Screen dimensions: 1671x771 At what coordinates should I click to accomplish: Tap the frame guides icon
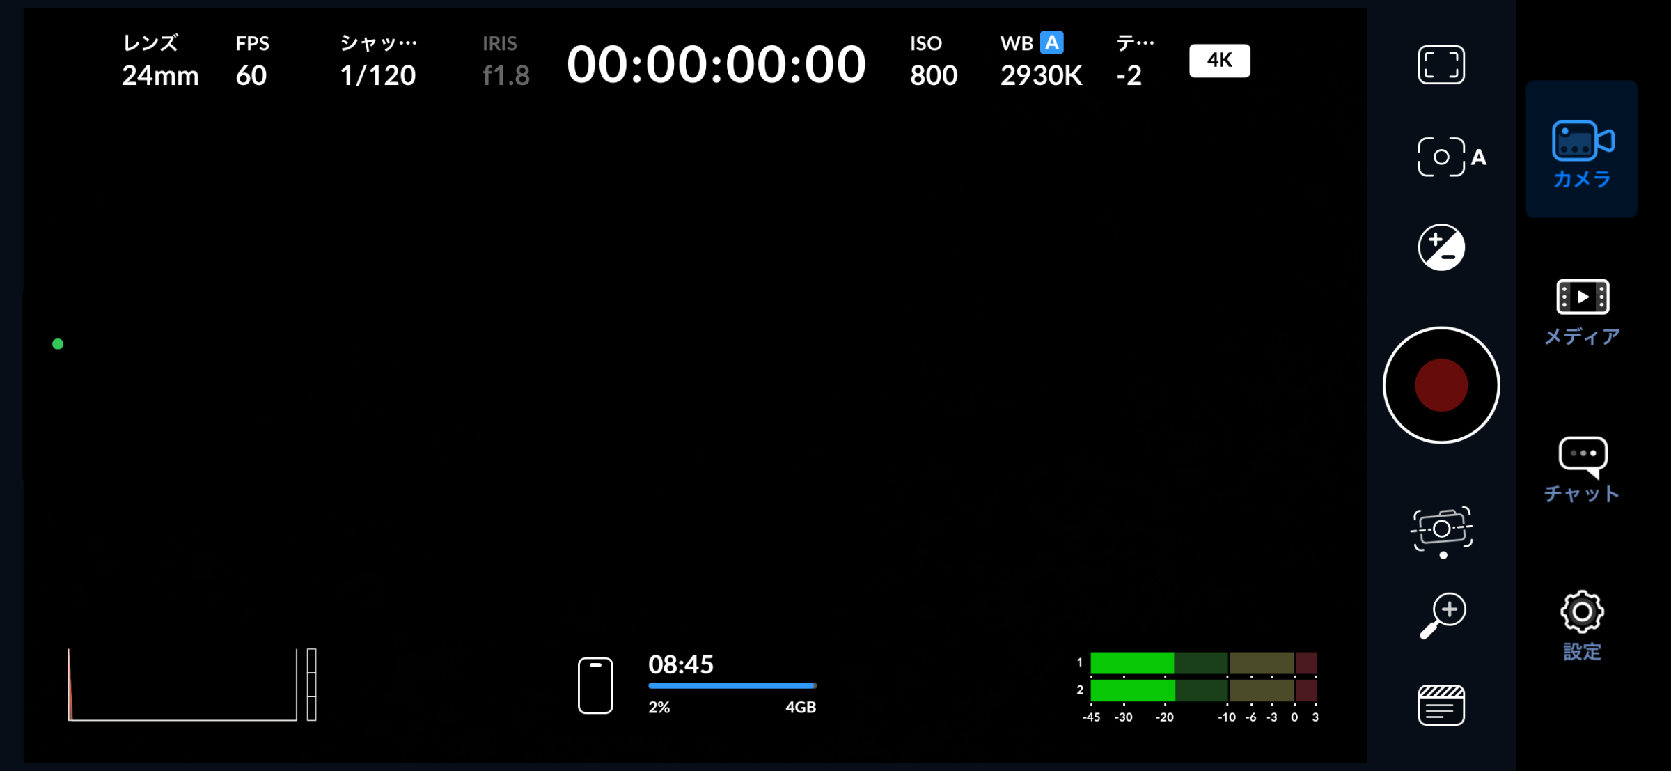1441,65
